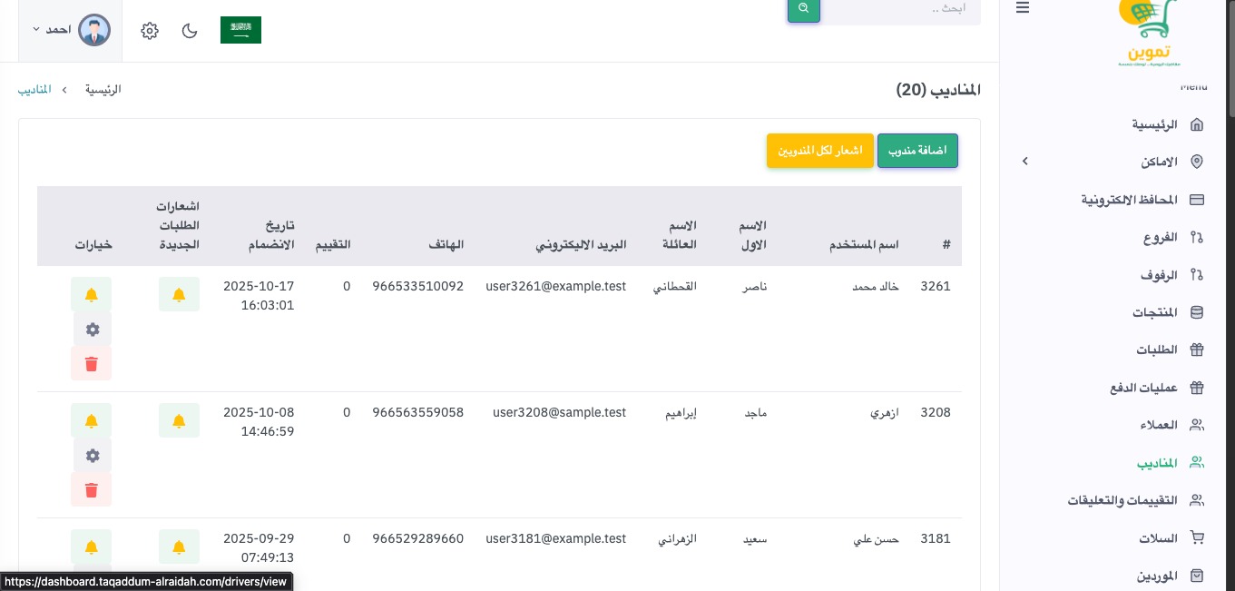This screenshot has height=591, width=1235.
Task: Click options bell for driver 3208
Action: coord(92,420)
